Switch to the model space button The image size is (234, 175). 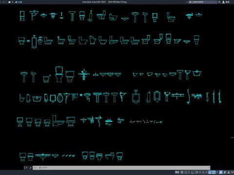[x=177, y=172]
